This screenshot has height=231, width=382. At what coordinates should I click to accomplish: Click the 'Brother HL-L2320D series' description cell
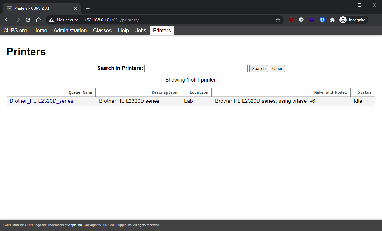[x=129, y=101]
